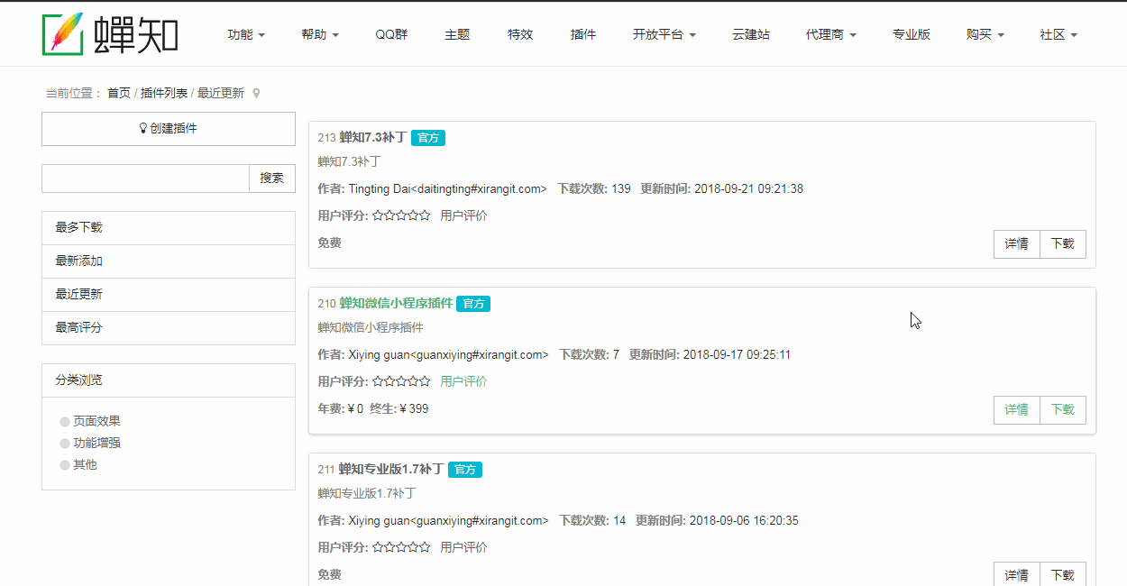Click the 官方 badge next to 蝉知7.3补丁

pos(428,138)
